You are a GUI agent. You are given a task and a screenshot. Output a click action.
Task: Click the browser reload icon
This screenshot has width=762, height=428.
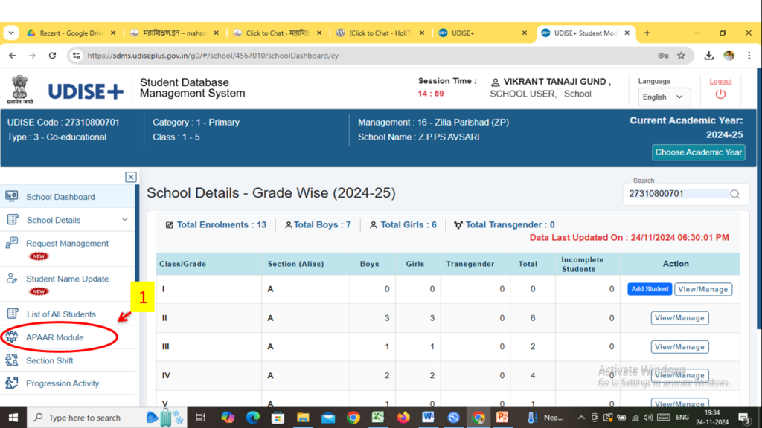point(53,56)
